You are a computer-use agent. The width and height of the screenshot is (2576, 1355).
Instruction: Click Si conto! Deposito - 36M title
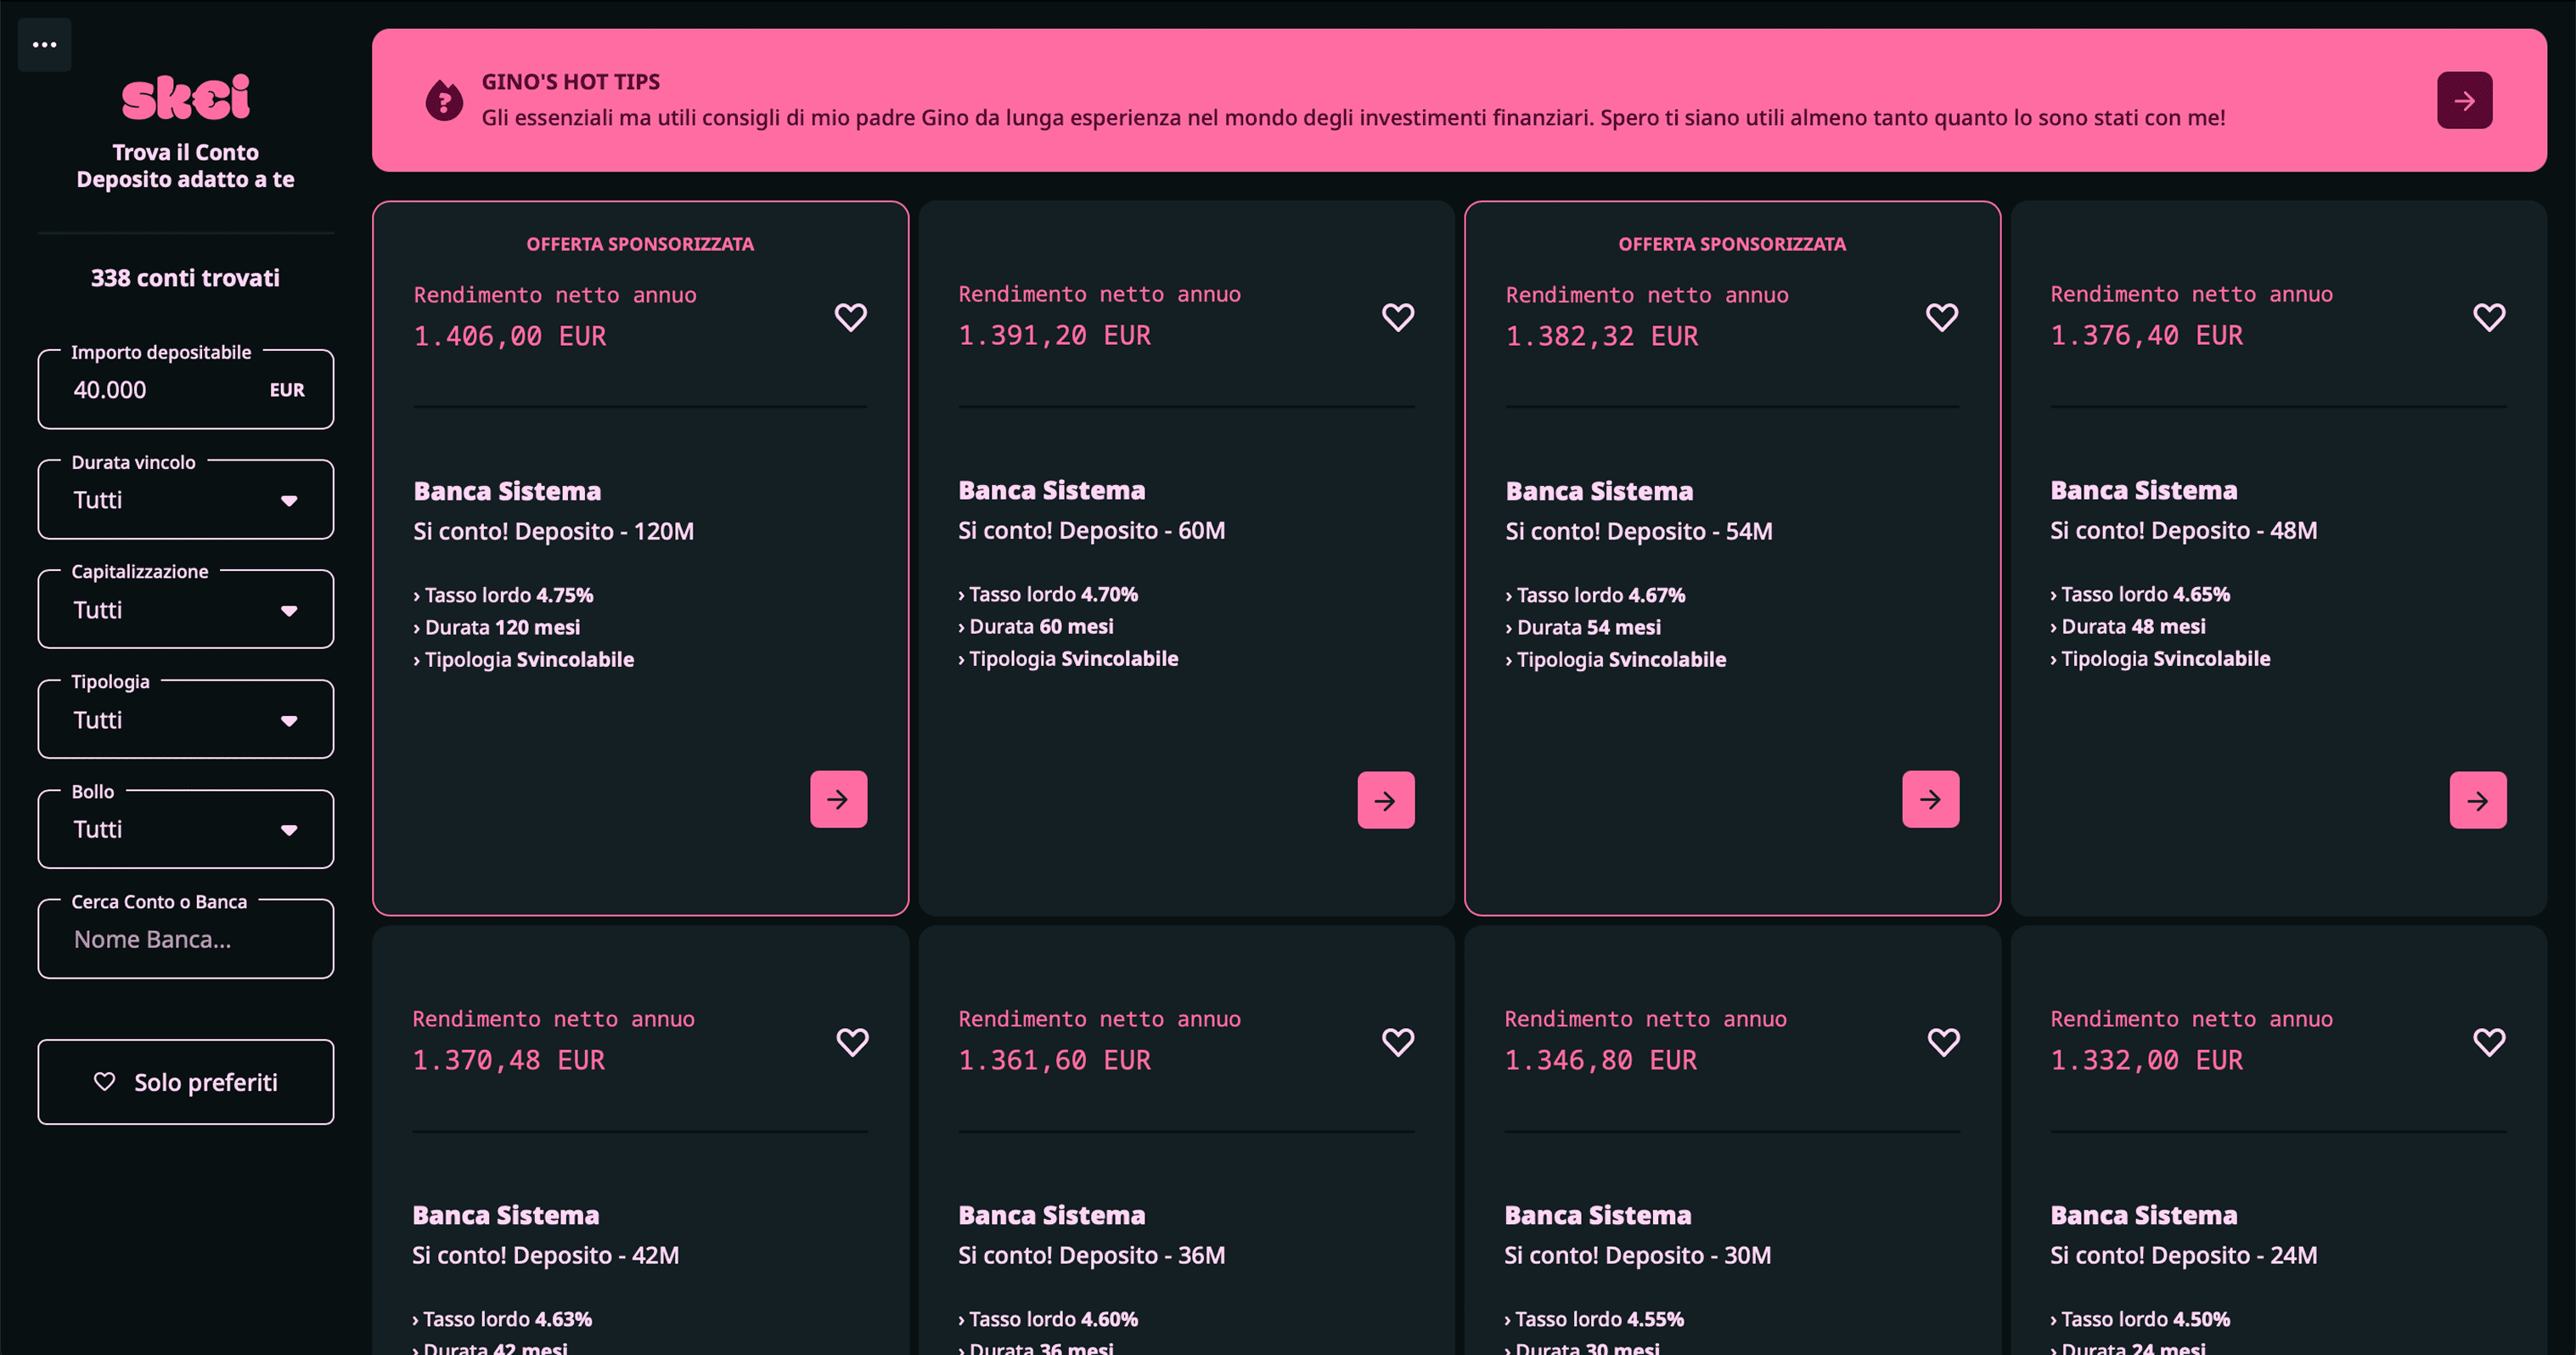click(x=1091, y=1256)
